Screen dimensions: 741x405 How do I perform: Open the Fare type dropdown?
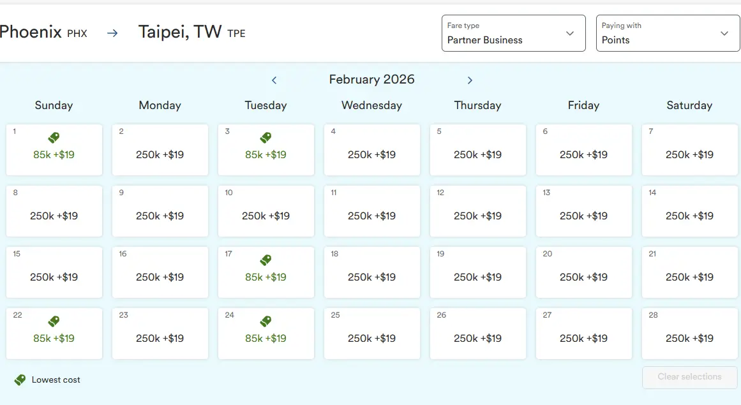[513, 33]
